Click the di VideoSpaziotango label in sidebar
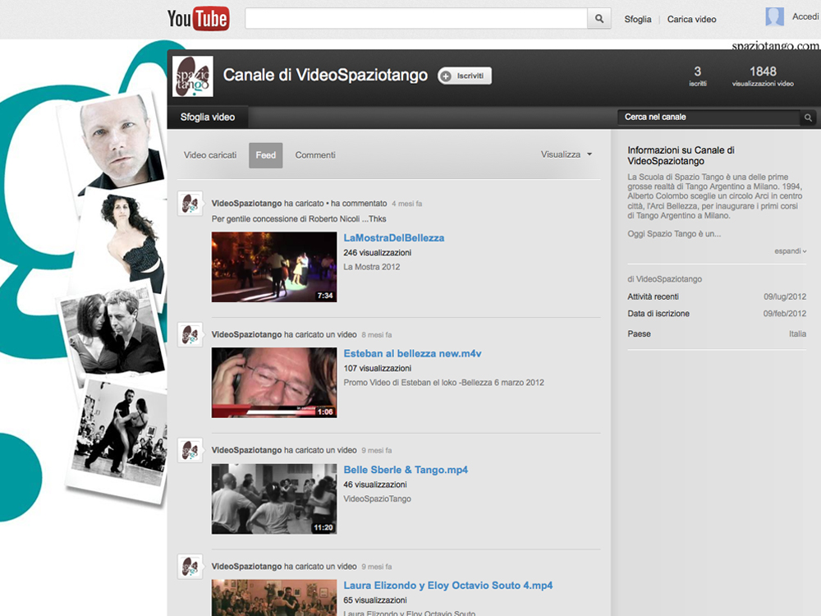 click(664, 279)
